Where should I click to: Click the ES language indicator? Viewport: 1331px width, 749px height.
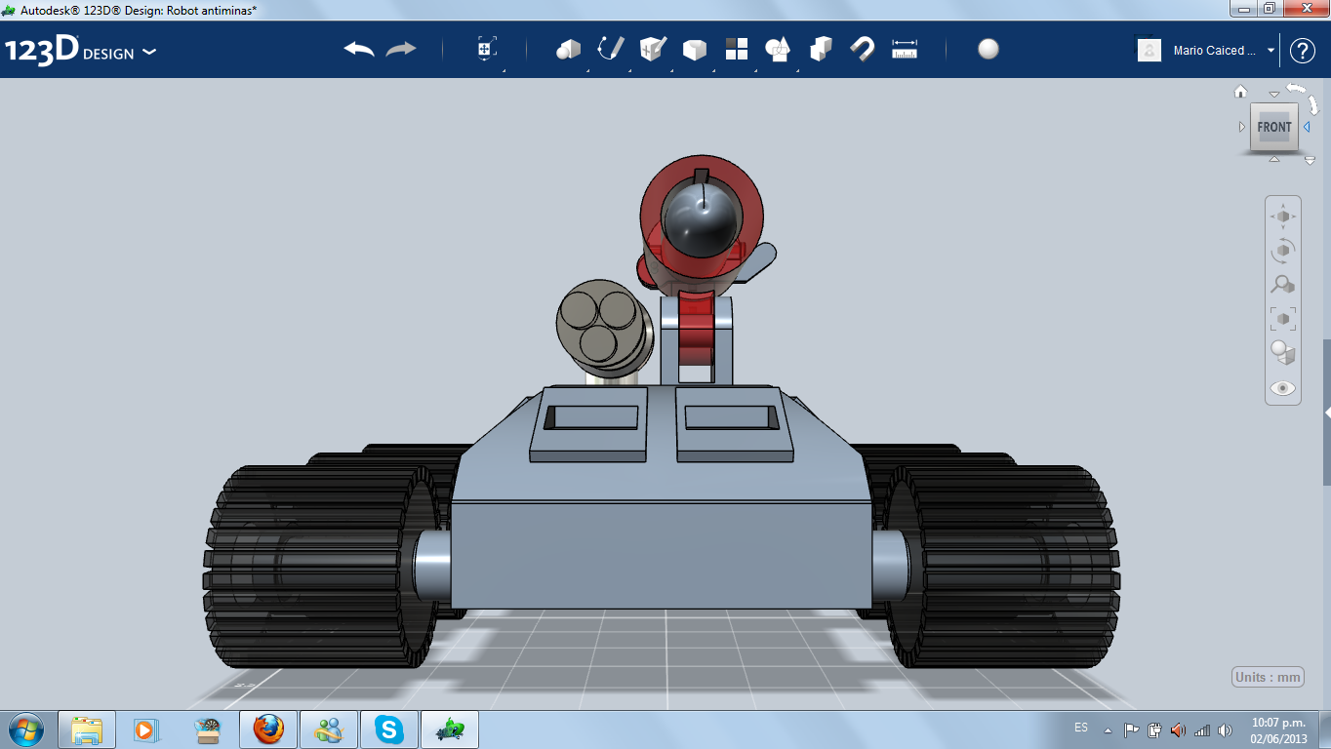coord(1081,728)
